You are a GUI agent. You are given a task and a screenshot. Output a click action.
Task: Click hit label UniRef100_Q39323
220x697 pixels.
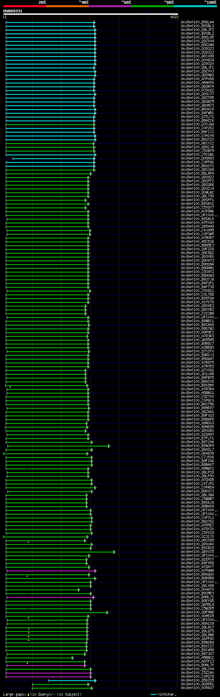(x=197, y=49)
